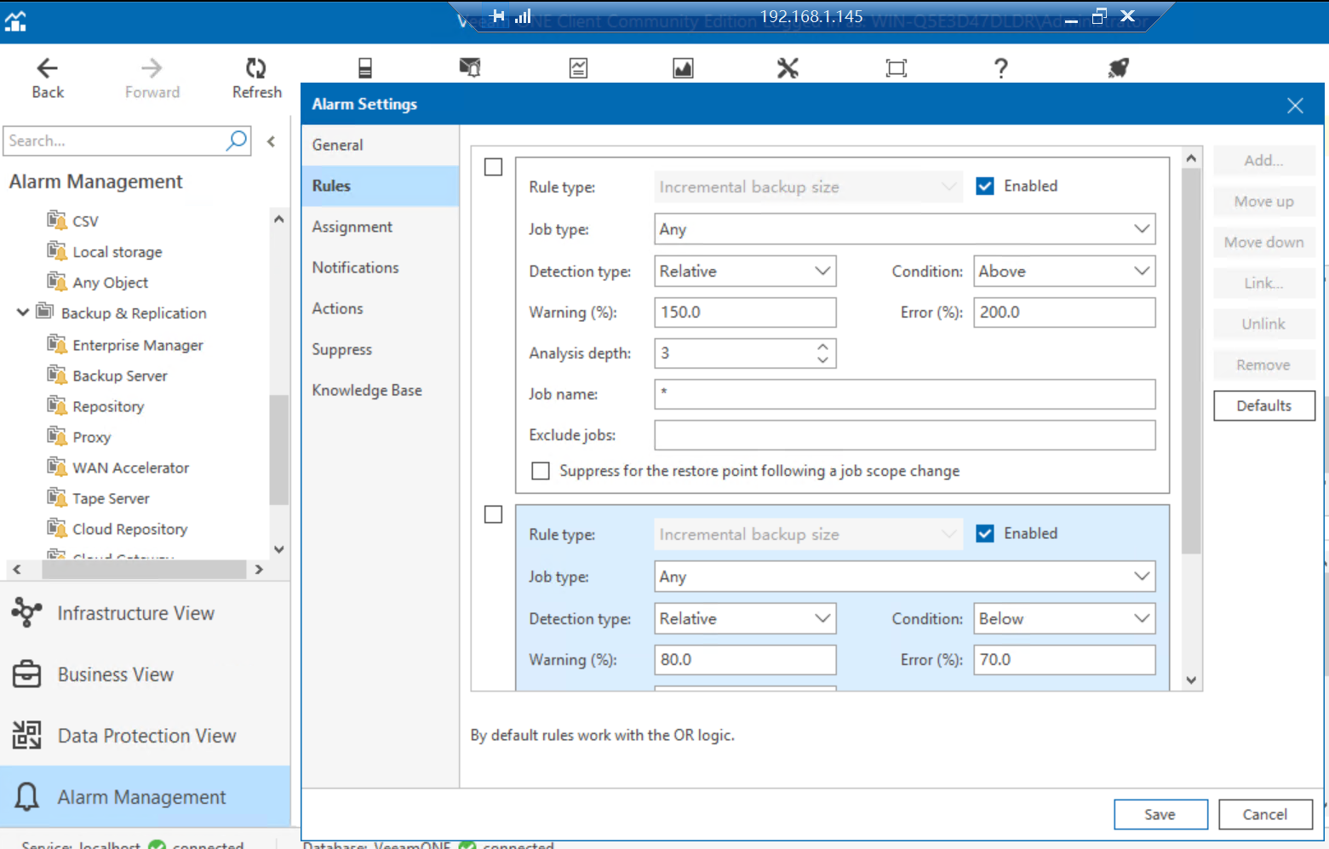Switch to the General tab
Image resolution: width=1329 pixels, height=849 pixels.
click(x=381, y=145)
